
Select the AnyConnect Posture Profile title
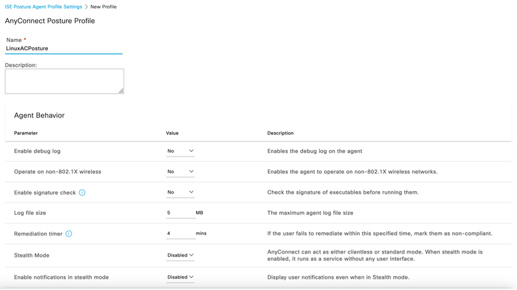(50, 21)
